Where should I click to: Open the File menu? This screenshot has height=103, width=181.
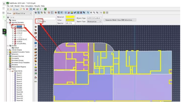(8, 6)
